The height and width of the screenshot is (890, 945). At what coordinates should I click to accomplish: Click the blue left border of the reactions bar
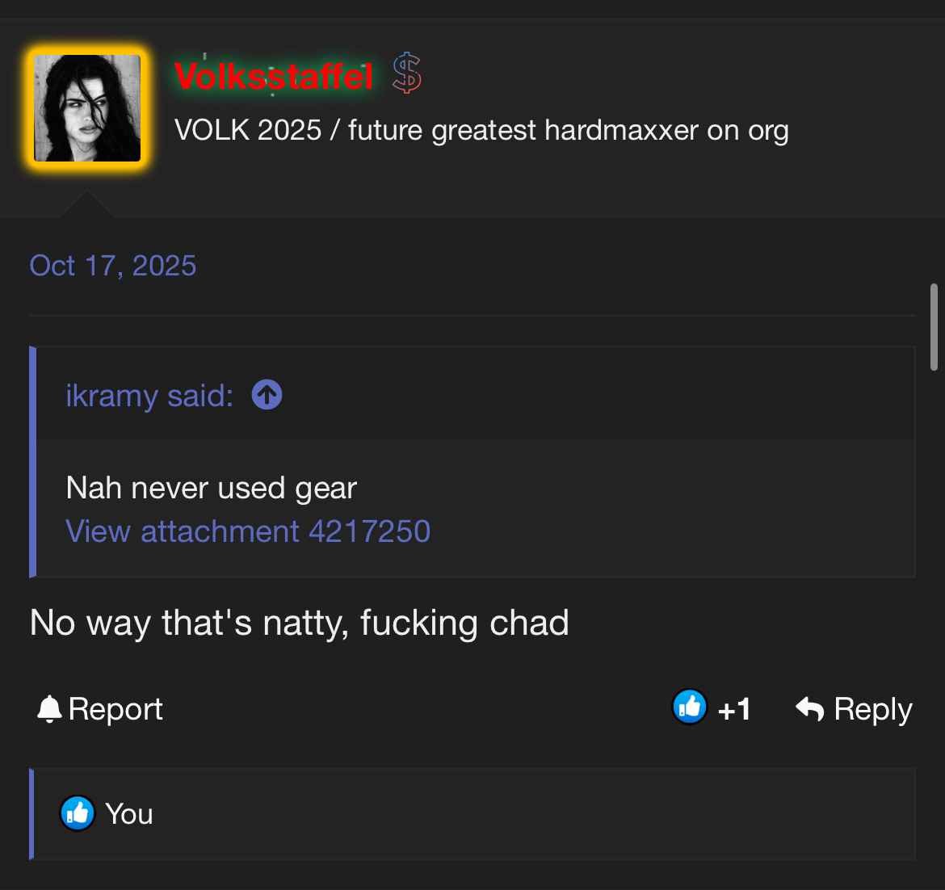point(31,814)
